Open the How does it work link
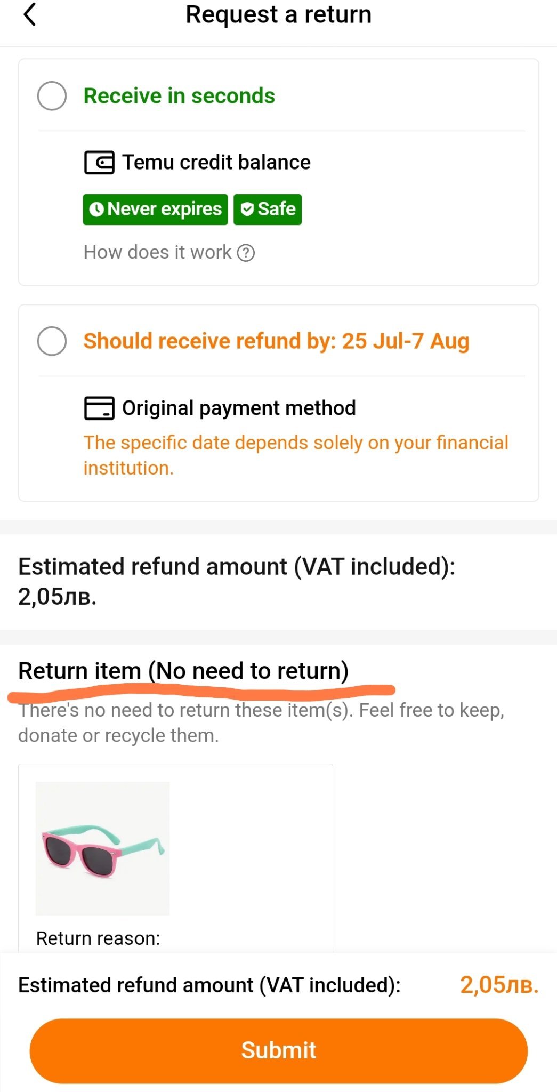Image resolution: width=557 pixels, height=1092 pixels. [x=157, y=252]
